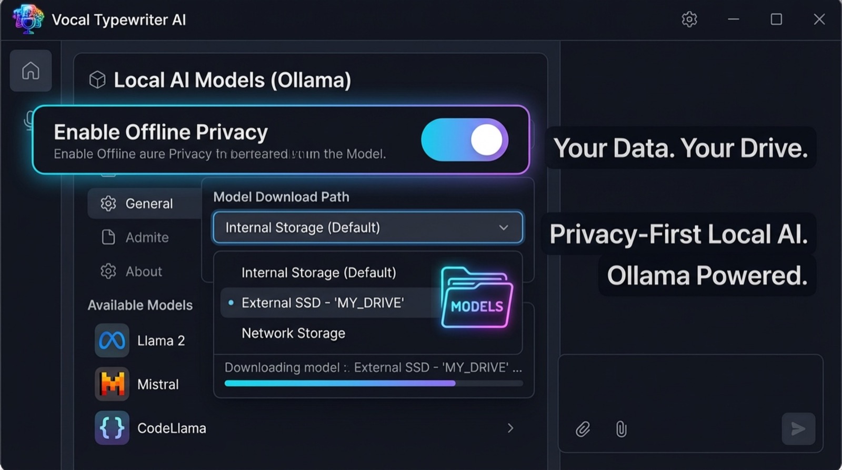Click the neon MODELS folder icon
The width and height of the screenshot is (842, 470).
[x=476, y=298]
